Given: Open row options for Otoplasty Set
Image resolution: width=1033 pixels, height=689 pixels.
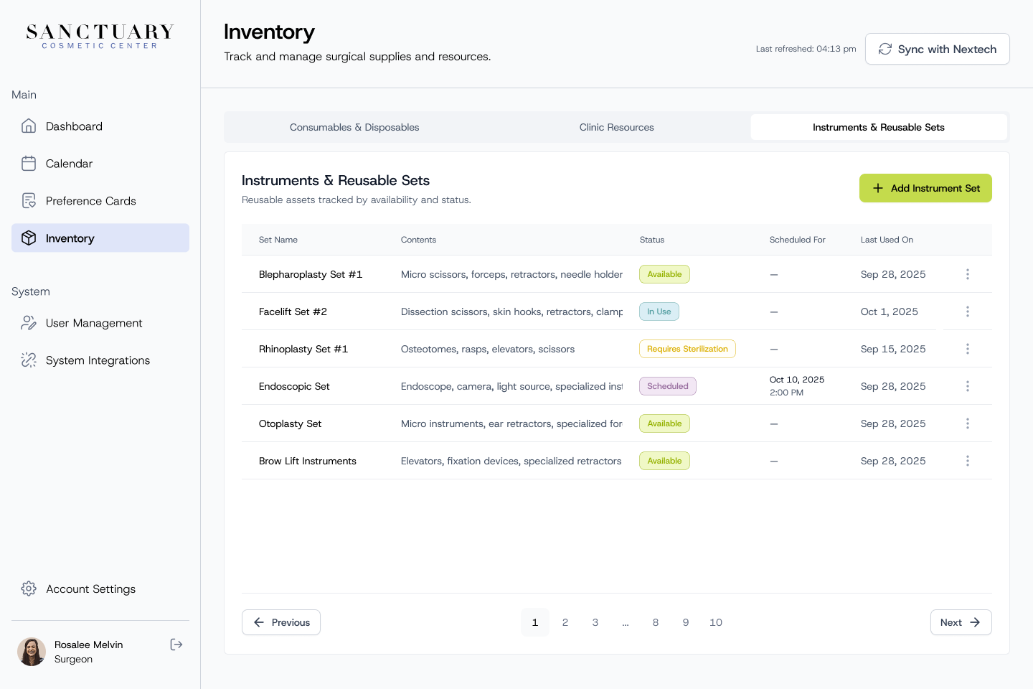Looking at the screenshot, I should (x=968, y=423).
